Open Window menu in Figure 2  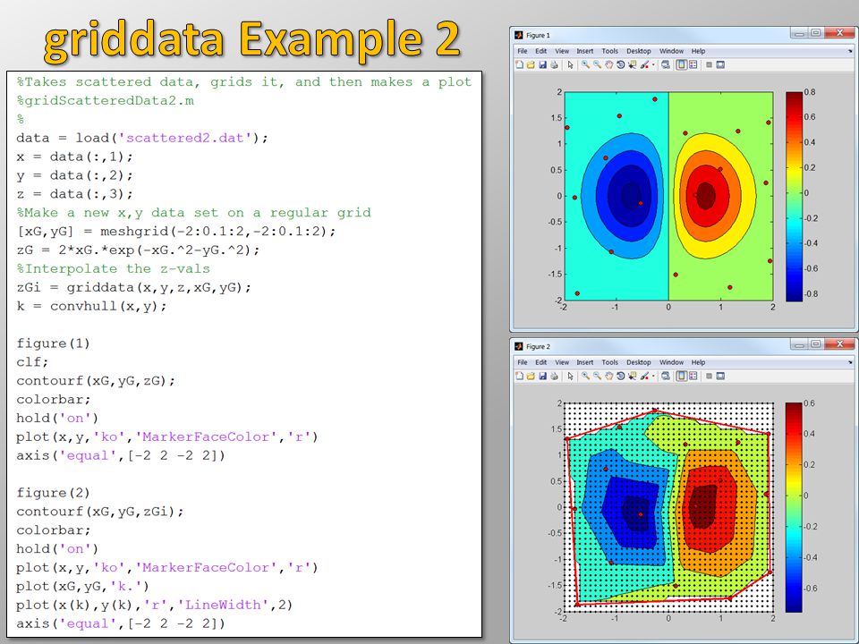coord(672,362)
